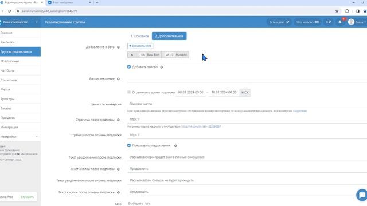Open 'Триггеры' in the sidebar
This screenshot has width=367, height=206.
[x=20, y=99]
